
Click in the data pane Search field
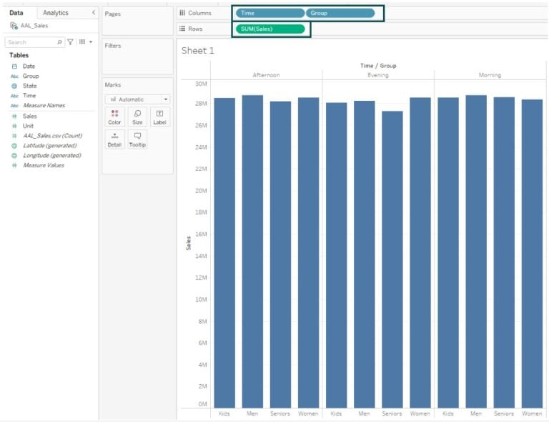pyautogui.click(x=30, y=42)
